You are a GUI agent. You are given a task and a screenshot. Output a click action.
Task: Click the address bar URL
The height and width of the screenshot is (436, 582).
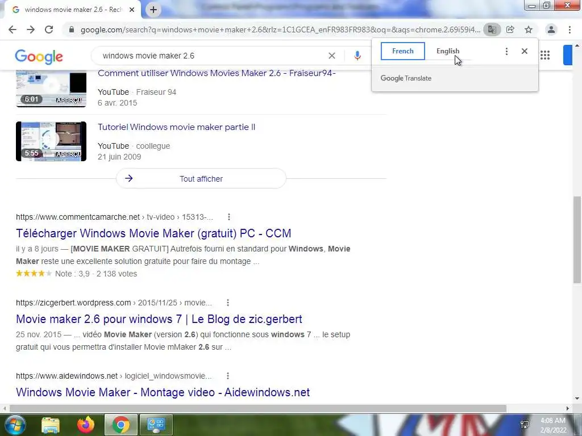pyautogui.click(x=280, y=30)
